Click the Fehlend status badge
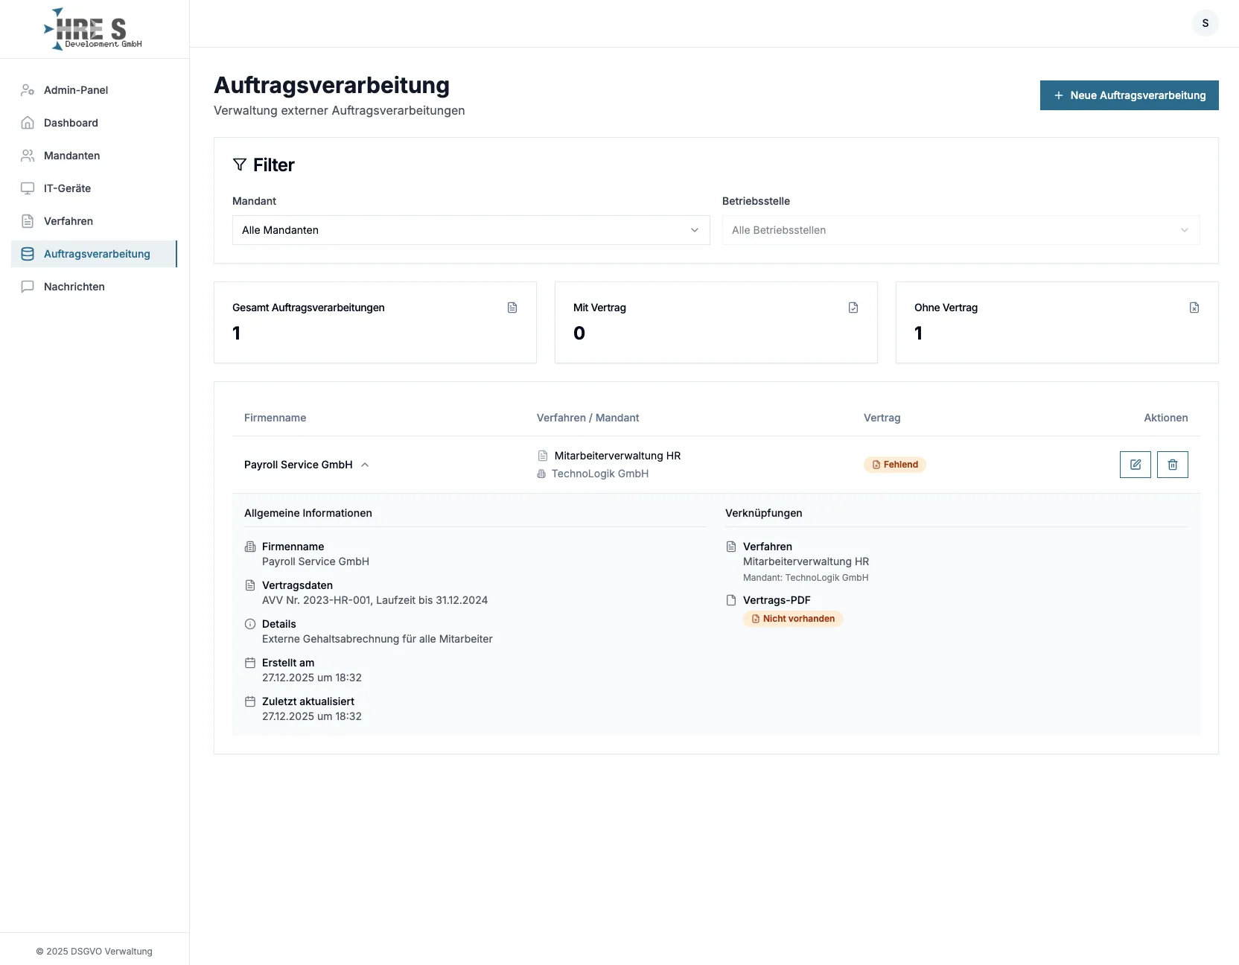The image size is (1239, 965). click(894, 464)
